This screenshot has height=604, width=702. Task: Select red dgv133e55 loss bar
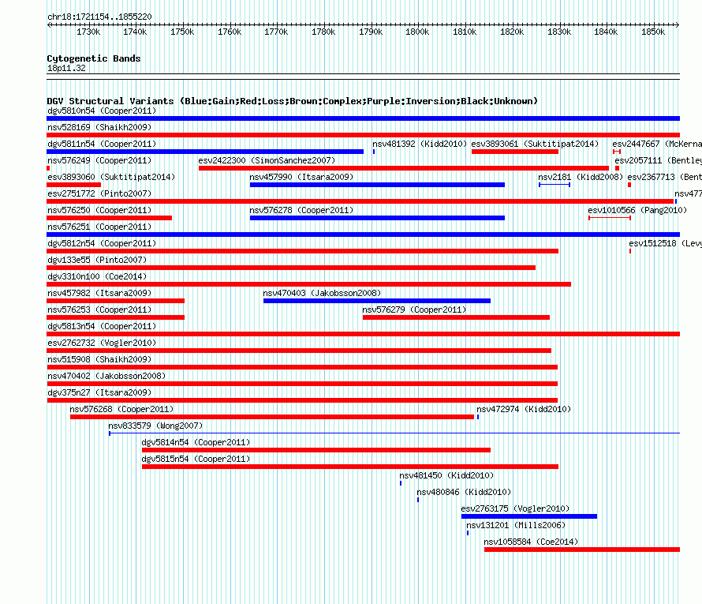click(x=291, y=268)
